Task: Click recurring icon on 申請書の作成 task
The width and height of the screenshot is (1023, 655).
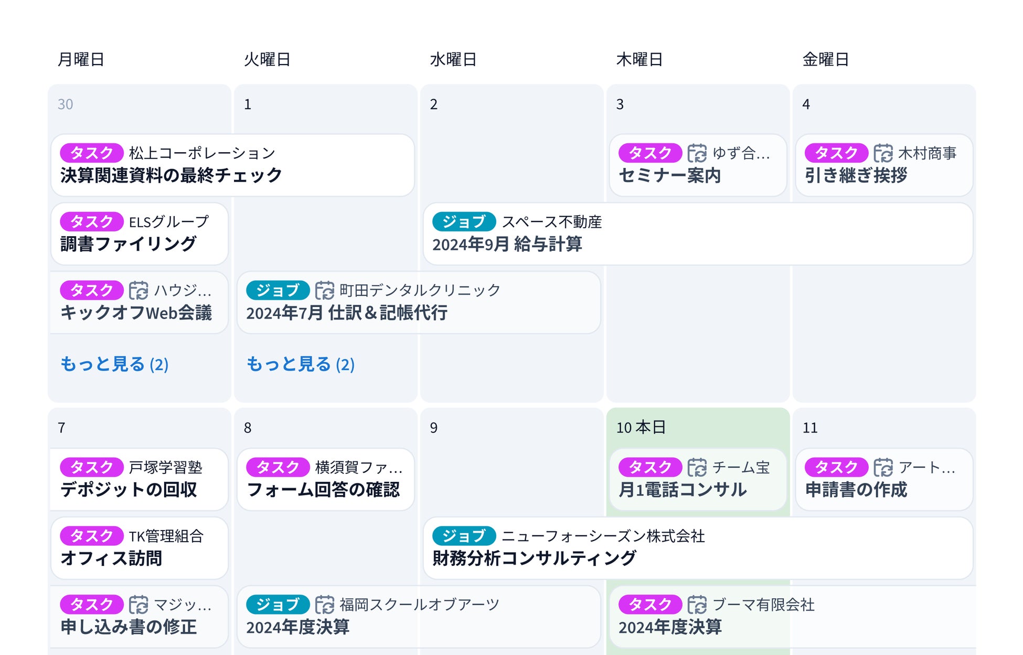Action: point(883,467)
